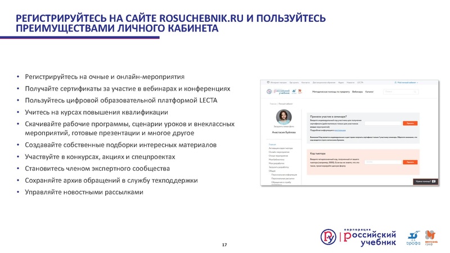The height and width of the screenshot is (253, 450).
Task: Select Моя библиотека in sidebar
Action: pos(276,160)
